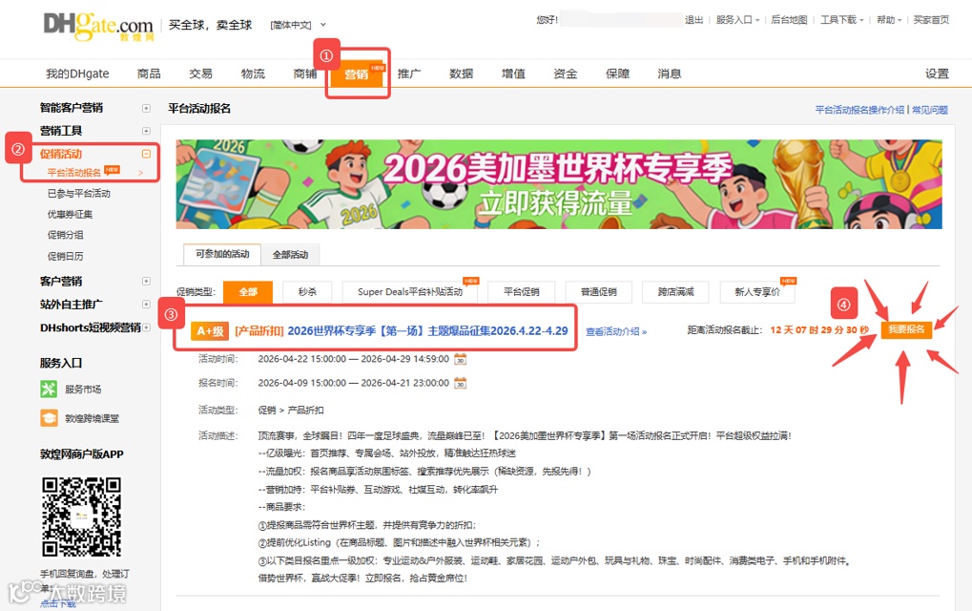Open 平台活动报名 in sidebar

tap(73, 173)
